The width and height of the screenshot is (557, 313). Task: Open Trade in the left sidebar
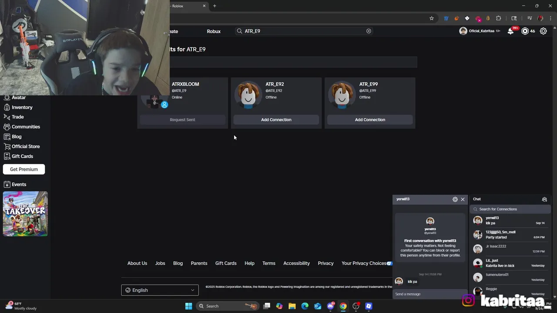(18, 117)
